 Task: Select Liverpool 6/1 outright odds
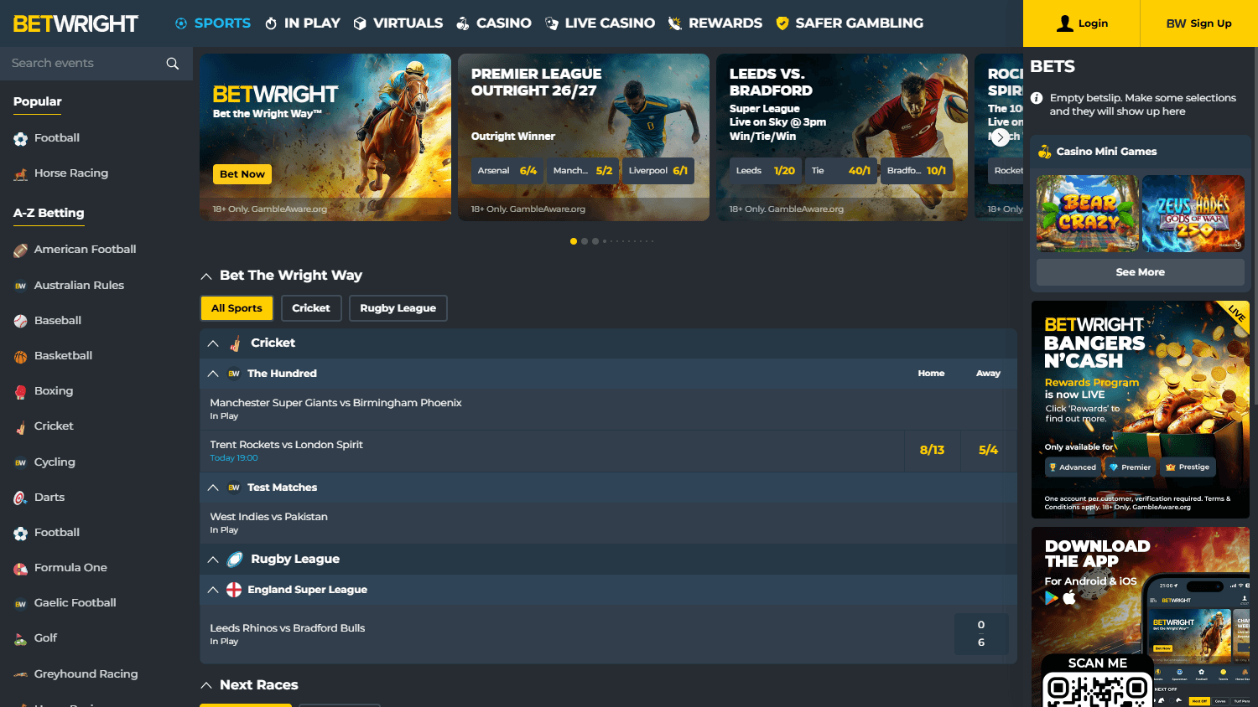658,171
